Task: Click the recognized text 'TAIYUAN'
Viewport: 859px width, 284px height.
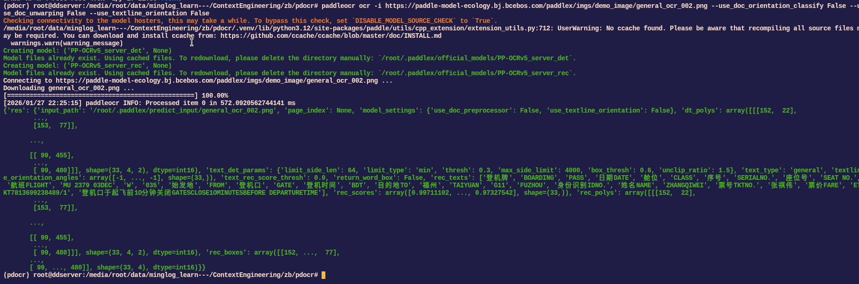Action: pyautogui.click(x=466, y=185)
